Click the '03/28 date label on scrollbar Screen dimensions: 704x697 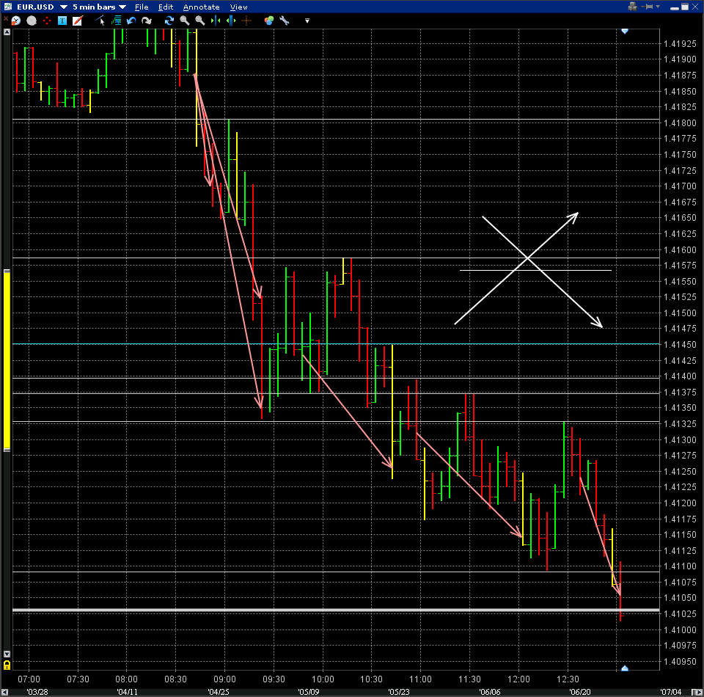tap(37, 692)
